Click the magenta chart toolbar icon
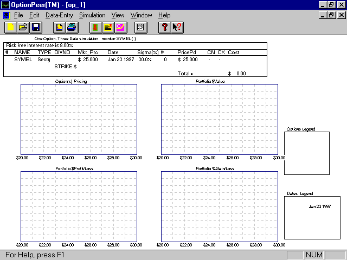Viewport: 347px width, 260px height. [120, 27]
